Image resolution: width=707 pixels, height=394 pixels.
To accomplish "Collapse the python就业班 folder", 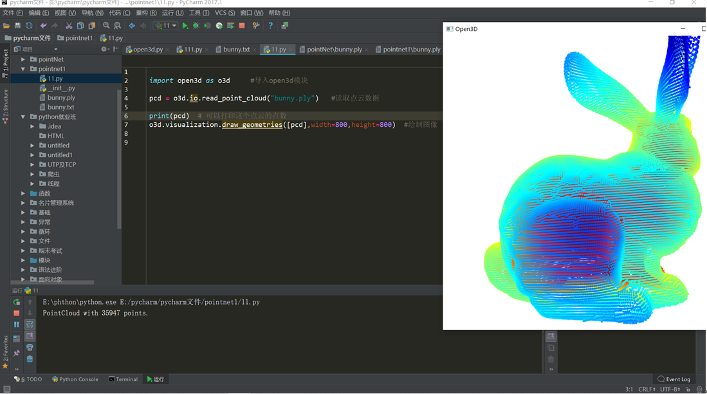I will [x=23, y=117].
